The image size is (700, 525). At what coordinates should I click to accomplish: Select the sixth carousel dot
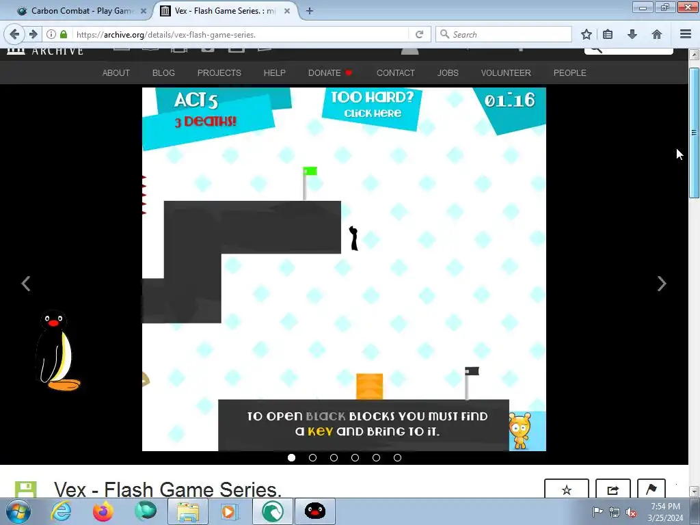(397, 457)
